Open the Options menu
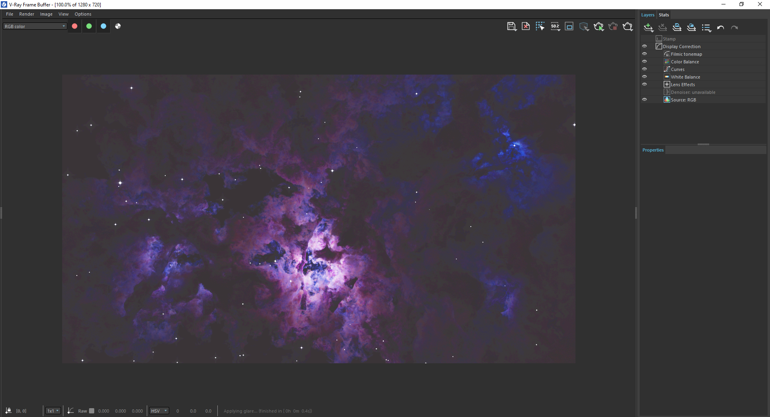 [x=83, y=14]
